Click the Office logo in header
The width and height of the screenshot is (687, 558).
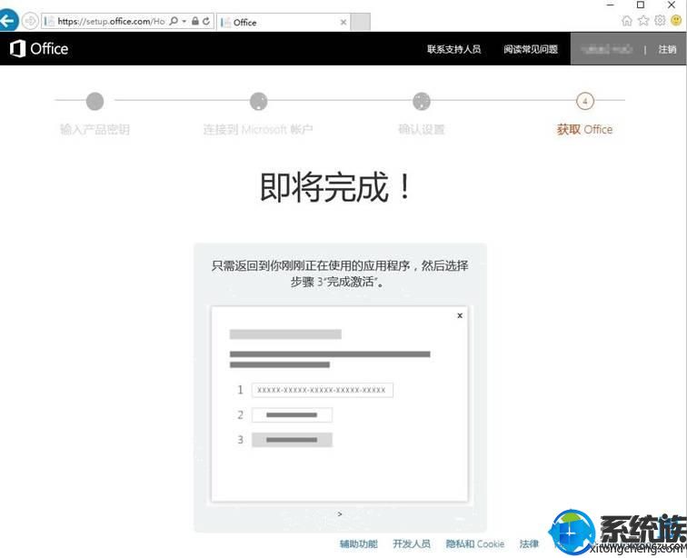38,49
